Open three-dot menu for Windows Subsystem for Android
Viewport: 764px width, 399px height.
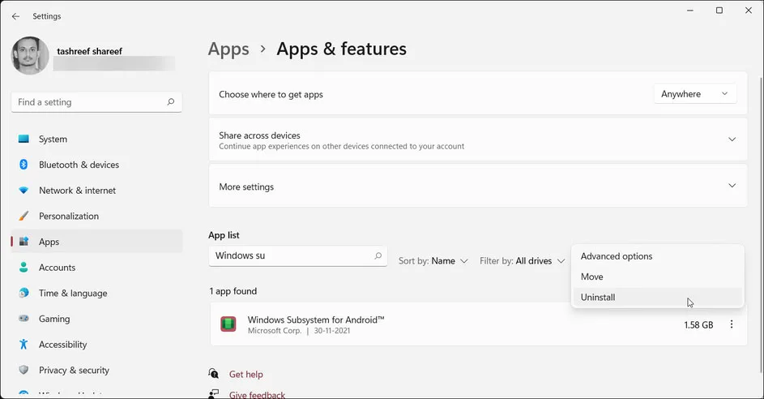click(732, 324)
